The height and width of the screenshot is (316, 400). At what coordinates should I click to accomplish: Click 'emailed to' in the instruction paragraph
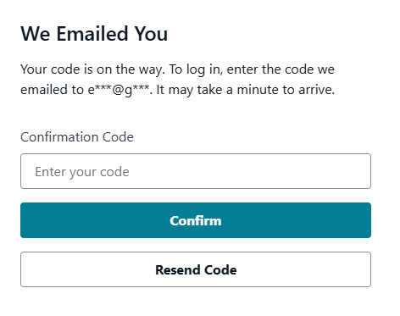tap(52, 90)
